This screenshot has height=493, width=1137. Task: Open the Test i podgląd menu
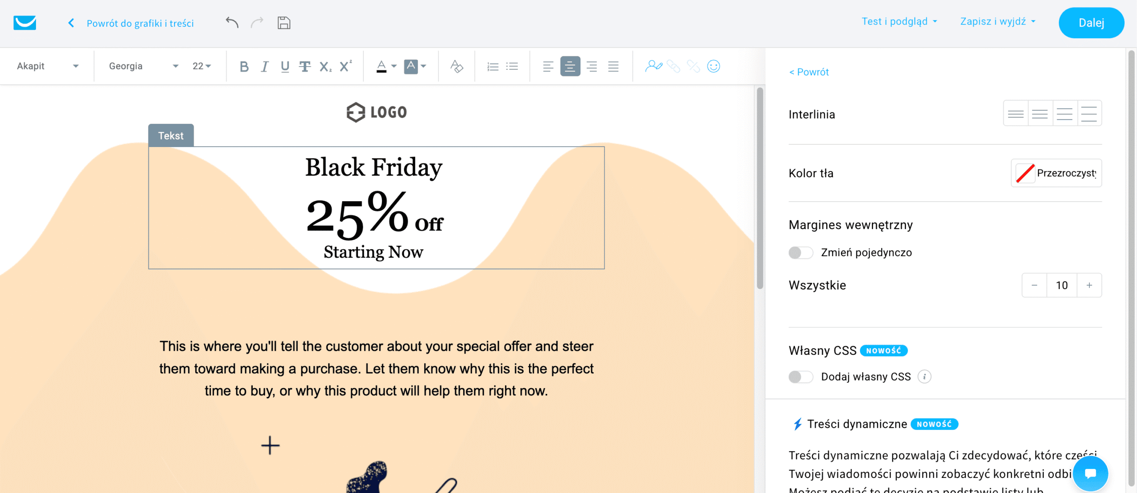coord(899,22)
